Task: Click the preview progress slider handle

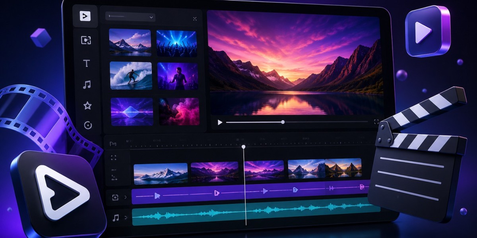Action: [283, 122]
